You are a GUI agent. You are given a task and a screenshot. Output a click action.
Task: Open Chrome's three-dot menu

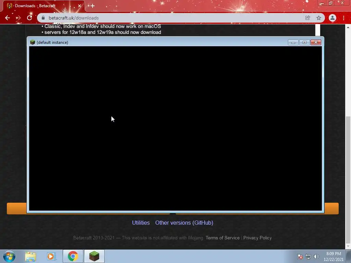coord(343,18)
